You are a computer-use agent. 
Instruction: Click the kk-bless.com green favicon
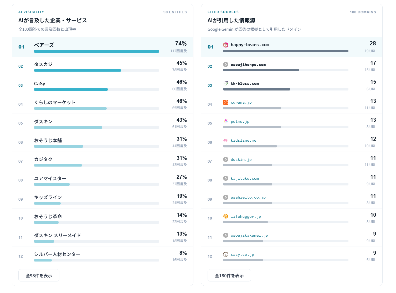pos(225,83)
